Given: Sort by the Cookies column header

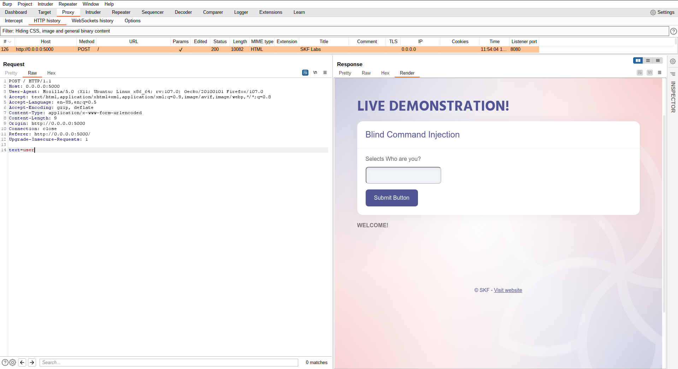Looking at the screenshot, I should pos(460,42).
